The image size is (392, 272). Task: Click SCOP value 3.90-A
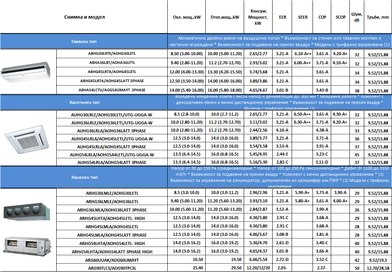coord(340,192)
